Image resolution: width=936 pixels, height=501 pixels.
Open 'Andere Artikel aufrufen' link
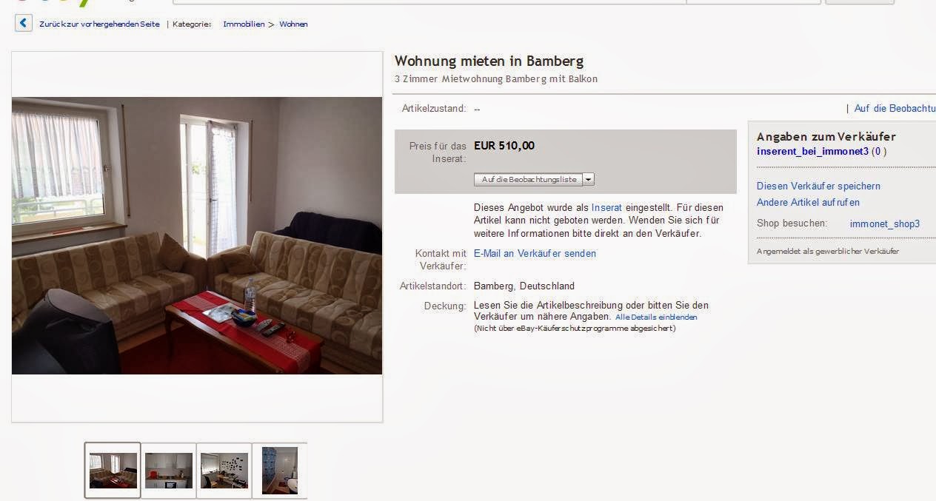click(x=808, y=202)
